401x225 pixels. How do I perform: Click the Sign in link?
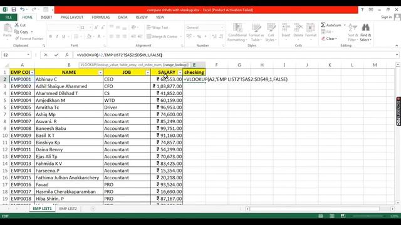click(387, 17)
